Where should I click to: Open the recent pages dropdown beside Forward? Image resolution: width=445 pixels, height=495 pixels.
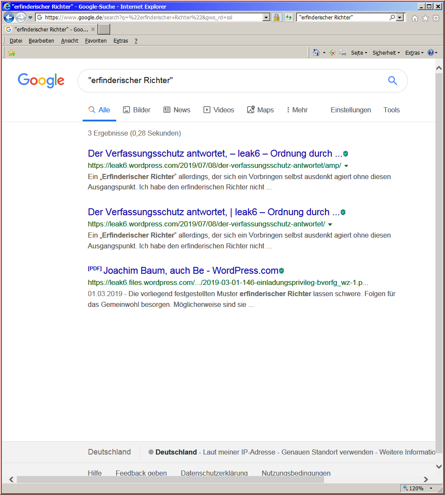30,18
